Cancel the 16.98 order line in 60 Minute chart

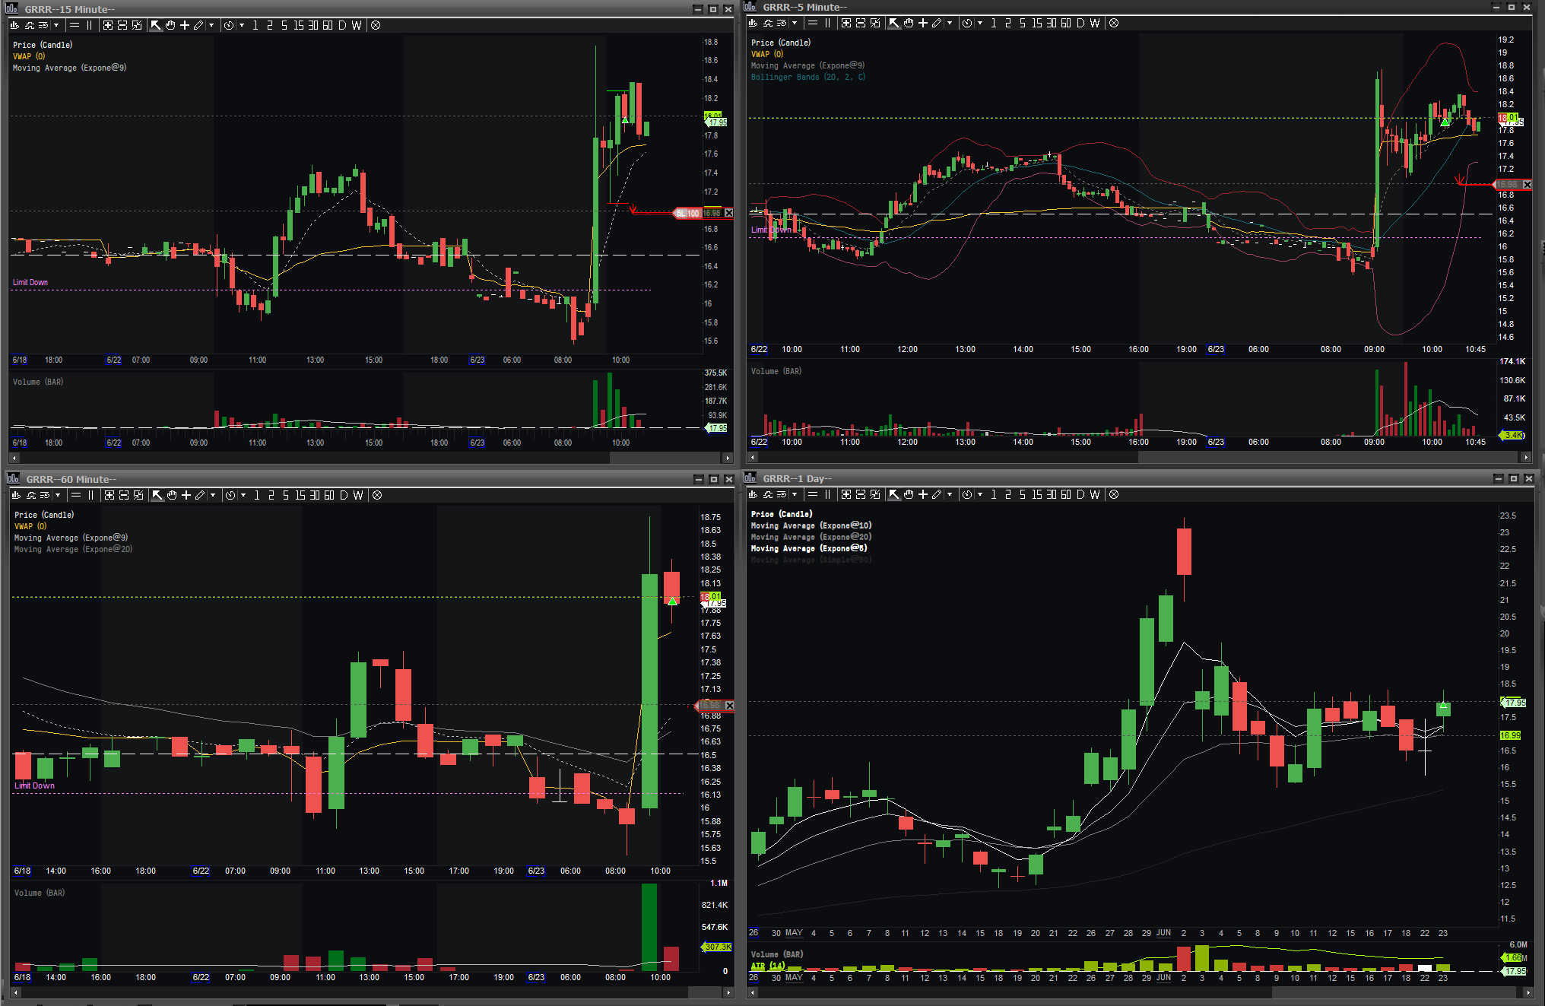[729, 706]
